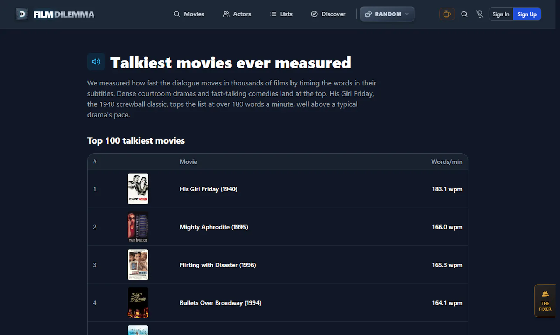Image resolution: width=560 pixels, height=335 pixels.
Task: Click the rank number 1 cell
Action: pos(94,189)
